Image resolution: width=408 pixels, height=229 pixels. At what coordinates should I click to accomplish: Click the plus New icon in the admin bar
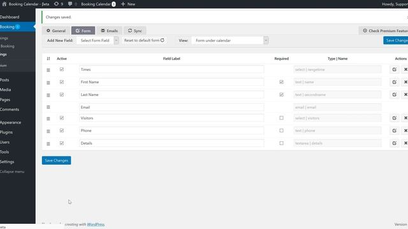click(x=123, y=4)
